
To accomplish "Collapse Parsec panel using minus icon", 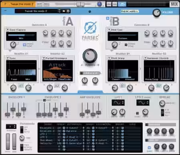I will click(x=5, y=11).
